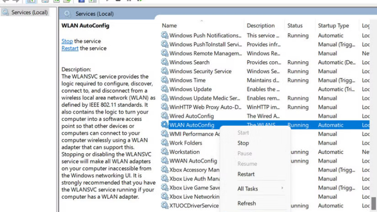Click Manual startup type of Work Folders row
This screenshot has height=212, width=377.
327,143
